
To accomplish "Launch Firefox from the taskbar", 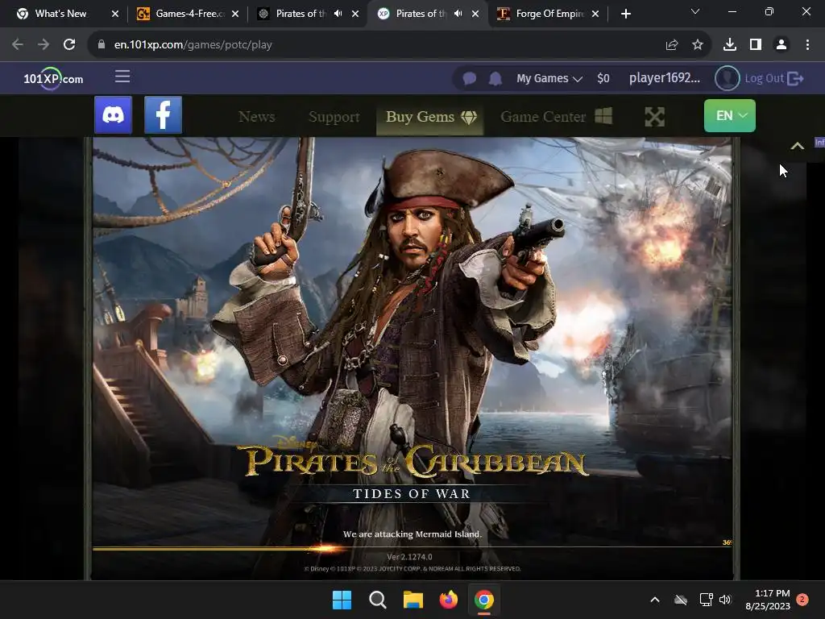I will pyautogui.click(x=448, y=600).
